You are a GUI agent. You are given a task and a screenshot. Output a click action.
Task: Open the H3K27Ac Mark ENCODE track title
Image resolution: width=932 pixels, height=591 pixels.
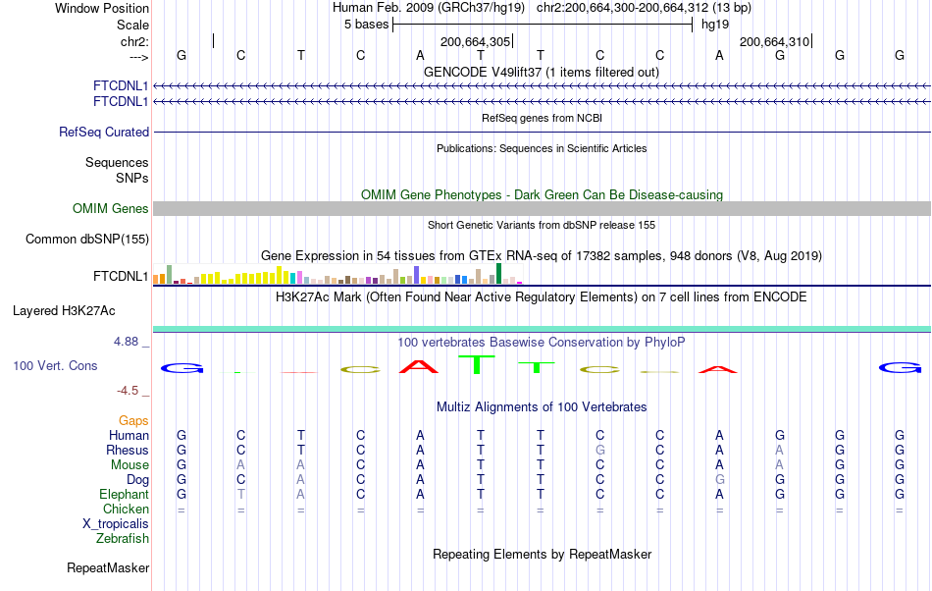541,296
